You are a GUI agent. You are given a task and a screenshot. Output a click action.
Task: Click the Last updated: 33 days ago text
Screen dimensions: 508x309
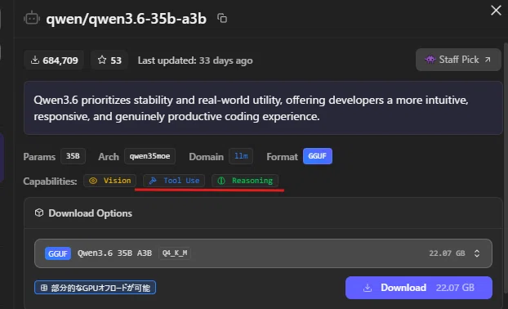tap(195, 60)
